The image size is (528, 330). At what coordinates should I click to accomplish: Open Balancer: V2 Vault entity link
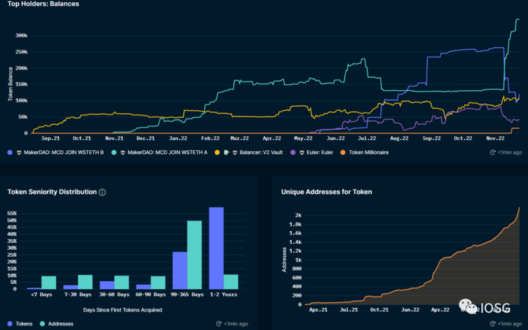pyautogui.click(x=263, y=152)
